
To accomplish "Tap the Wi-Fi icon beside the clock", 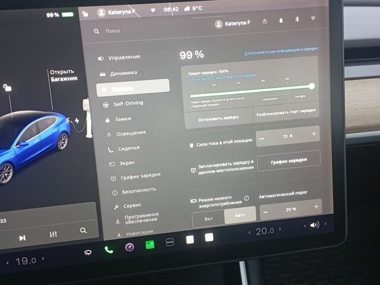I will pyautogui.click(x=153, y=11).
